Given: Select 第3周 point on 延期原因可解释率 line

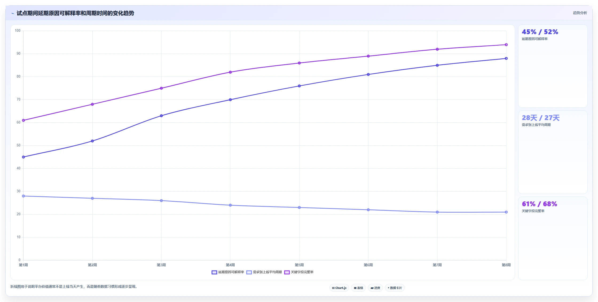Looking at the screenshot, I should 161,116.
